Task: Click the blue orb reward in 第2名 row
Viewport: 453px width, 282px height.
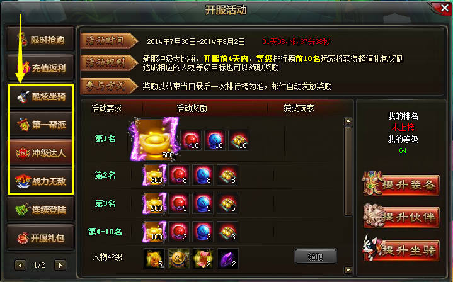Action: [x=203, y=175]
